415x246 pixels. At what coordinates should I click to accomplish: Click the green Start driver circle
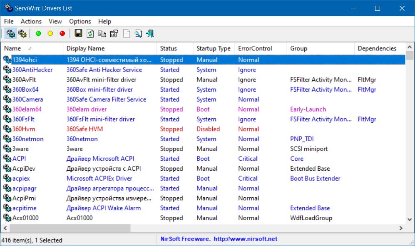38,33
